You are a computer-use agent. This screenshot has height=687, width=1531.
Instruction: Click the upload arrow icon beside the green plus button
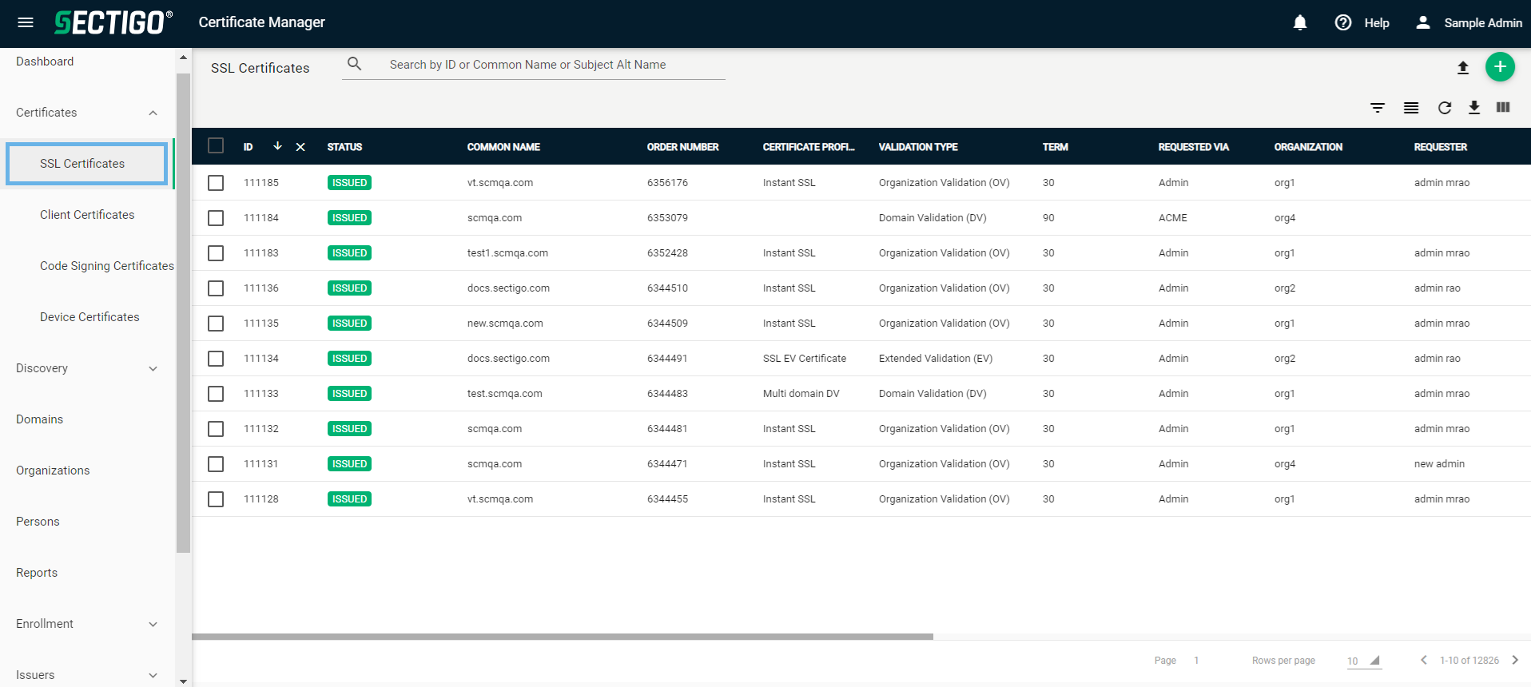click(x=1463, y=68)
